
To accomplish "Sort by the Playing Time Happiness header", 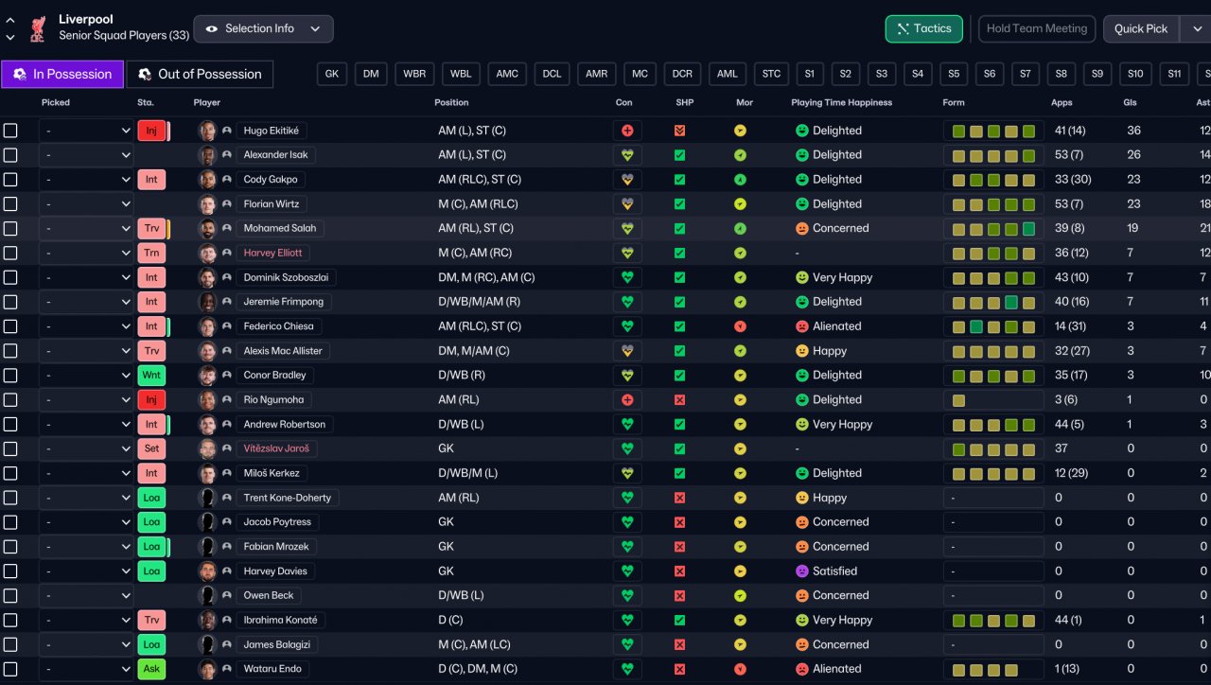I will click(842, 102).
